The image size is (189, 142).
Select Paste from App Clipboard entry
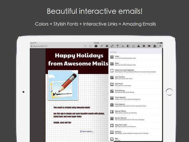(135, 71)
